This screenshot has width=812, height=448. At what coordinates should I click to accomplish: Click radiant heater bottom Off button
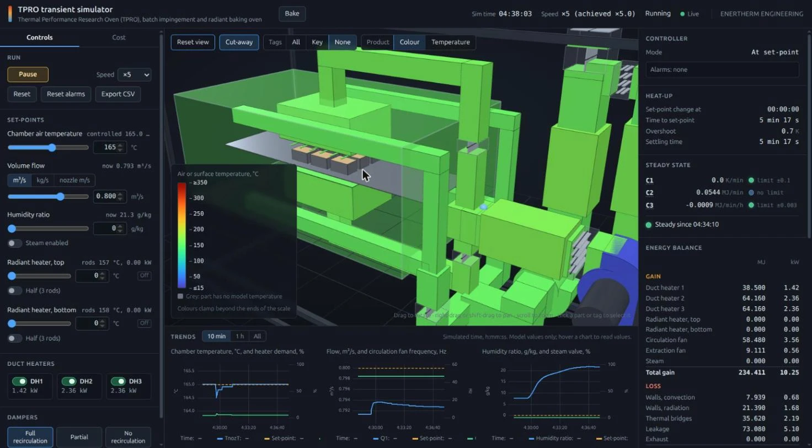pyautogui.click(x=145, y=323)
